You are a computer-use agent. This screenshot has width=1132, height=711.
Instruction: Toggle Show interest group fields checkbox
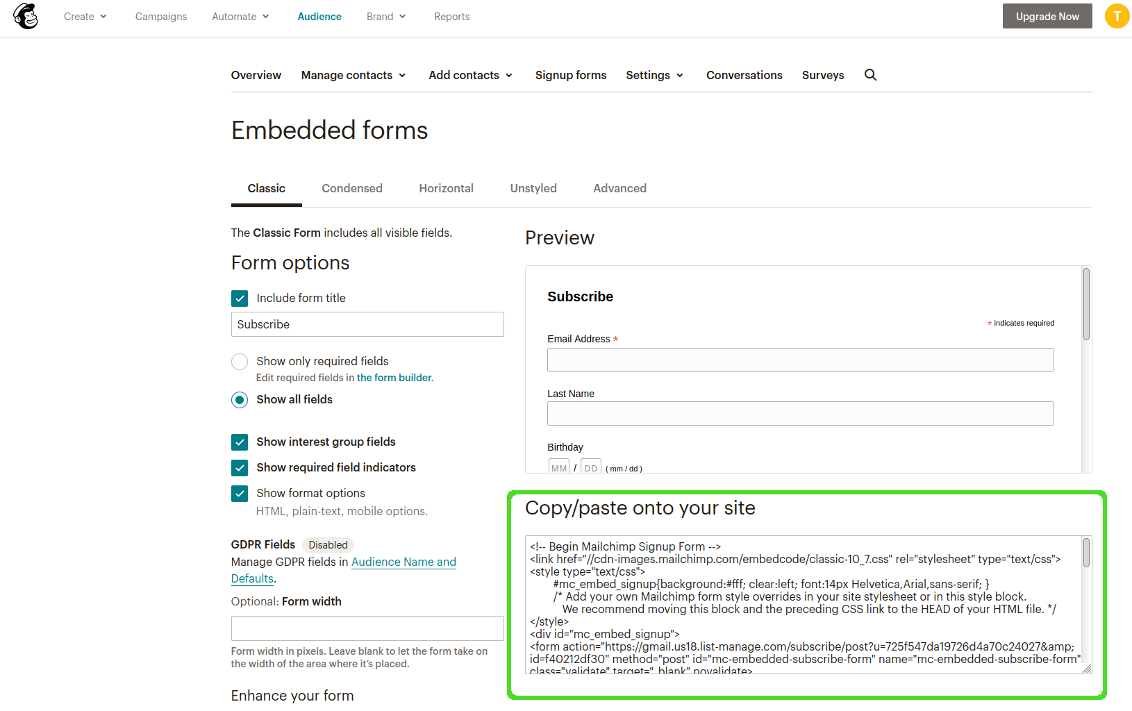click(x=240, y=442)
